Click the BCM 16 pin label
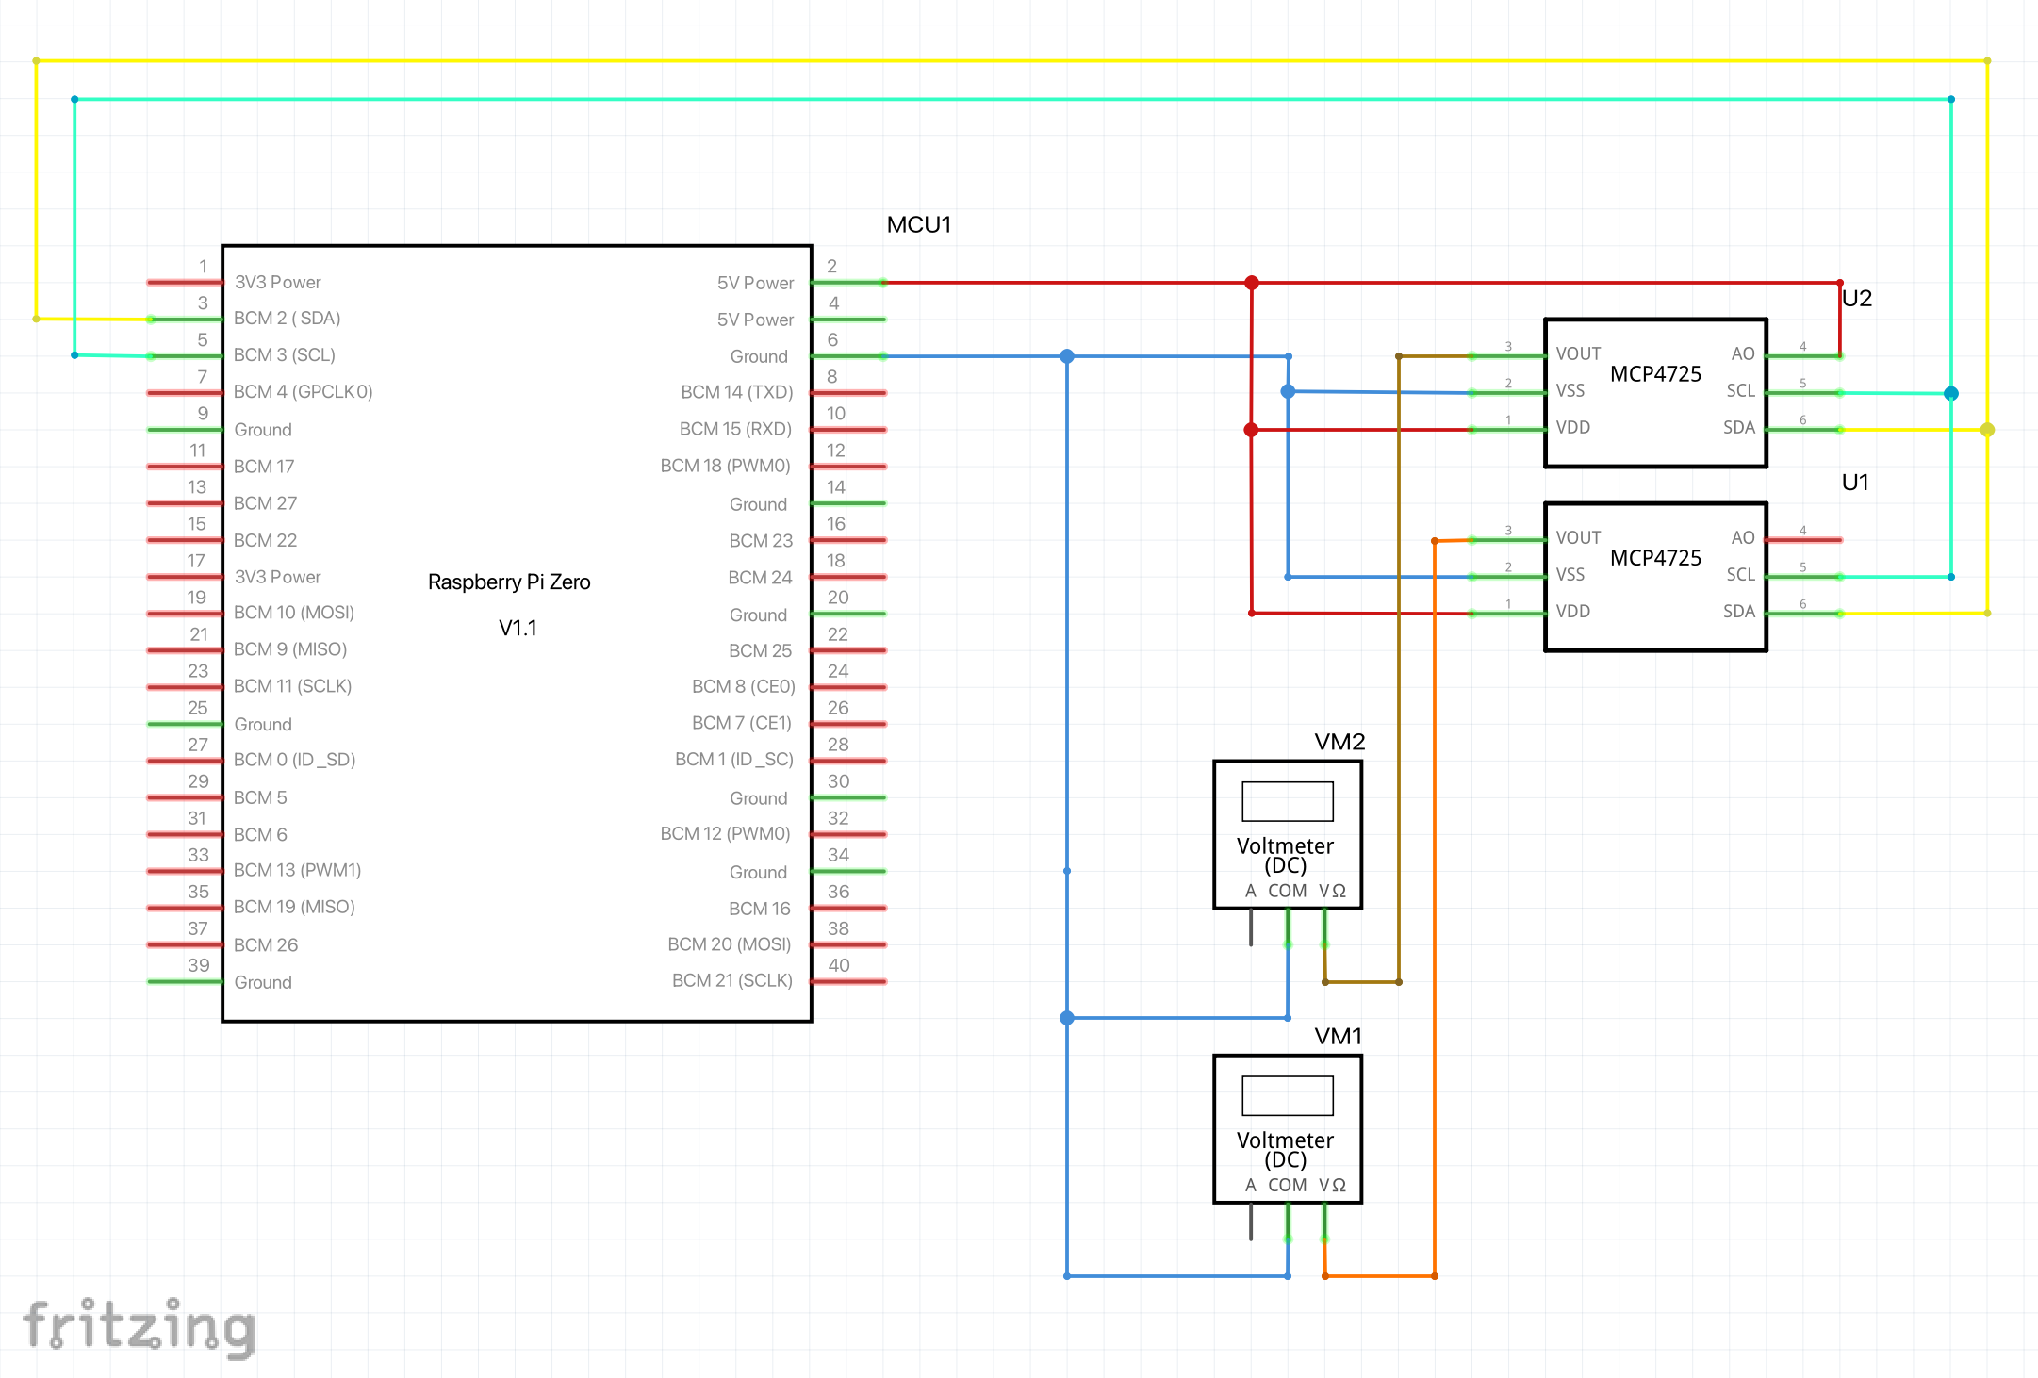Screen dimensions: 2038x1378 tap(759, 909)
